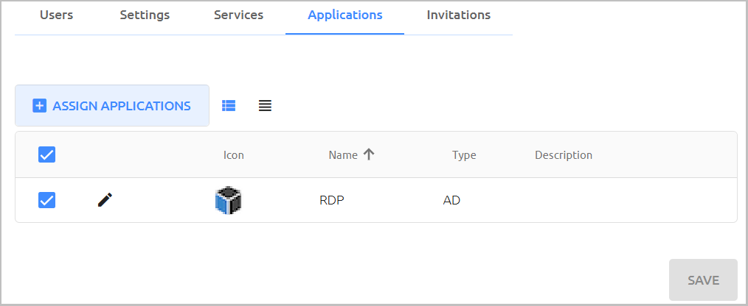The image size is (748, 306).
Task: Select the Applications tab
Action: 345,15
